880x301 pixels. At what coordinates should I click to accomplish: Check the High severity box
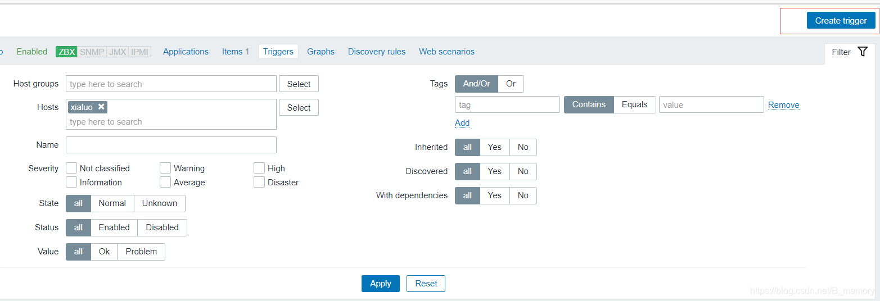259,168
